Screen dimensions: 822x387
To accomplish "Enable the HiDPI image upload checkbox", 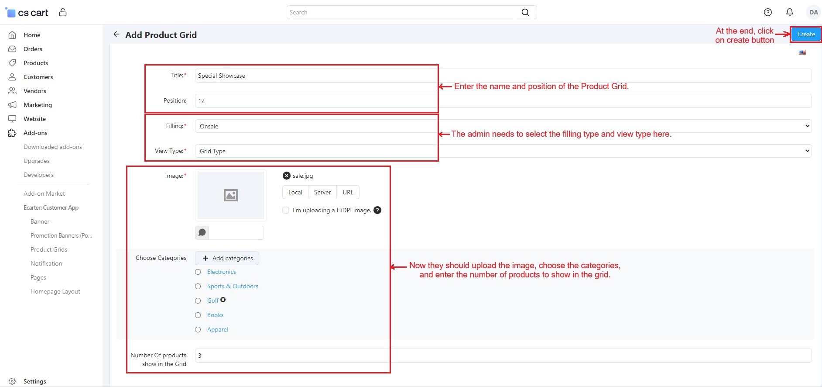I will tap(286, 210).
